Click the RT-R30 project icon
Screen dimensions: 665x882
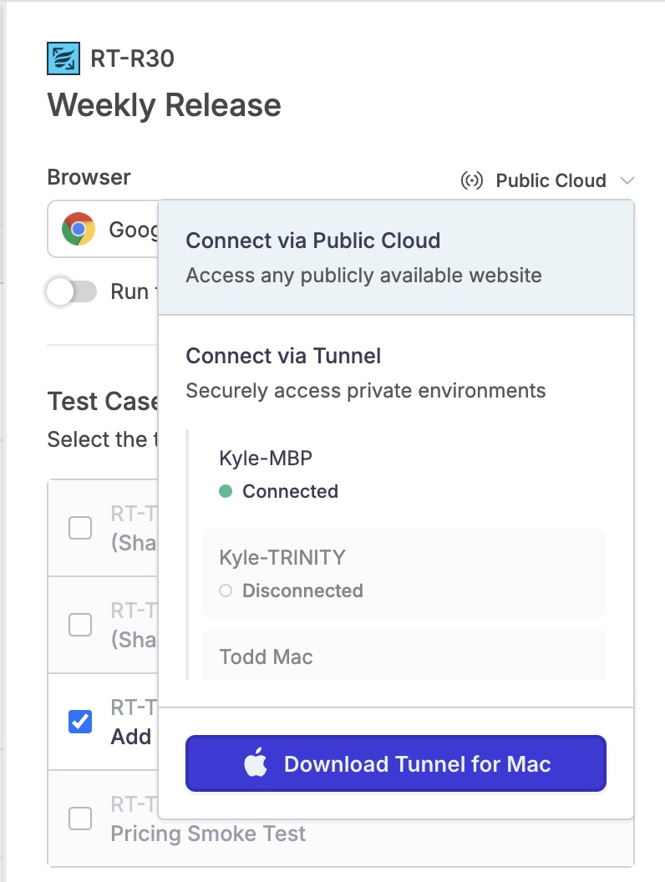[63, 58]
